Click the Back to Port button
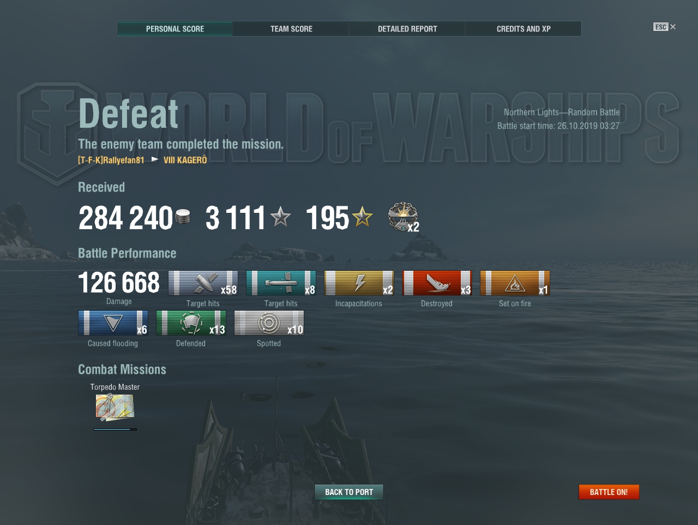Screen dimensions: 698x525 coord(349,492)
